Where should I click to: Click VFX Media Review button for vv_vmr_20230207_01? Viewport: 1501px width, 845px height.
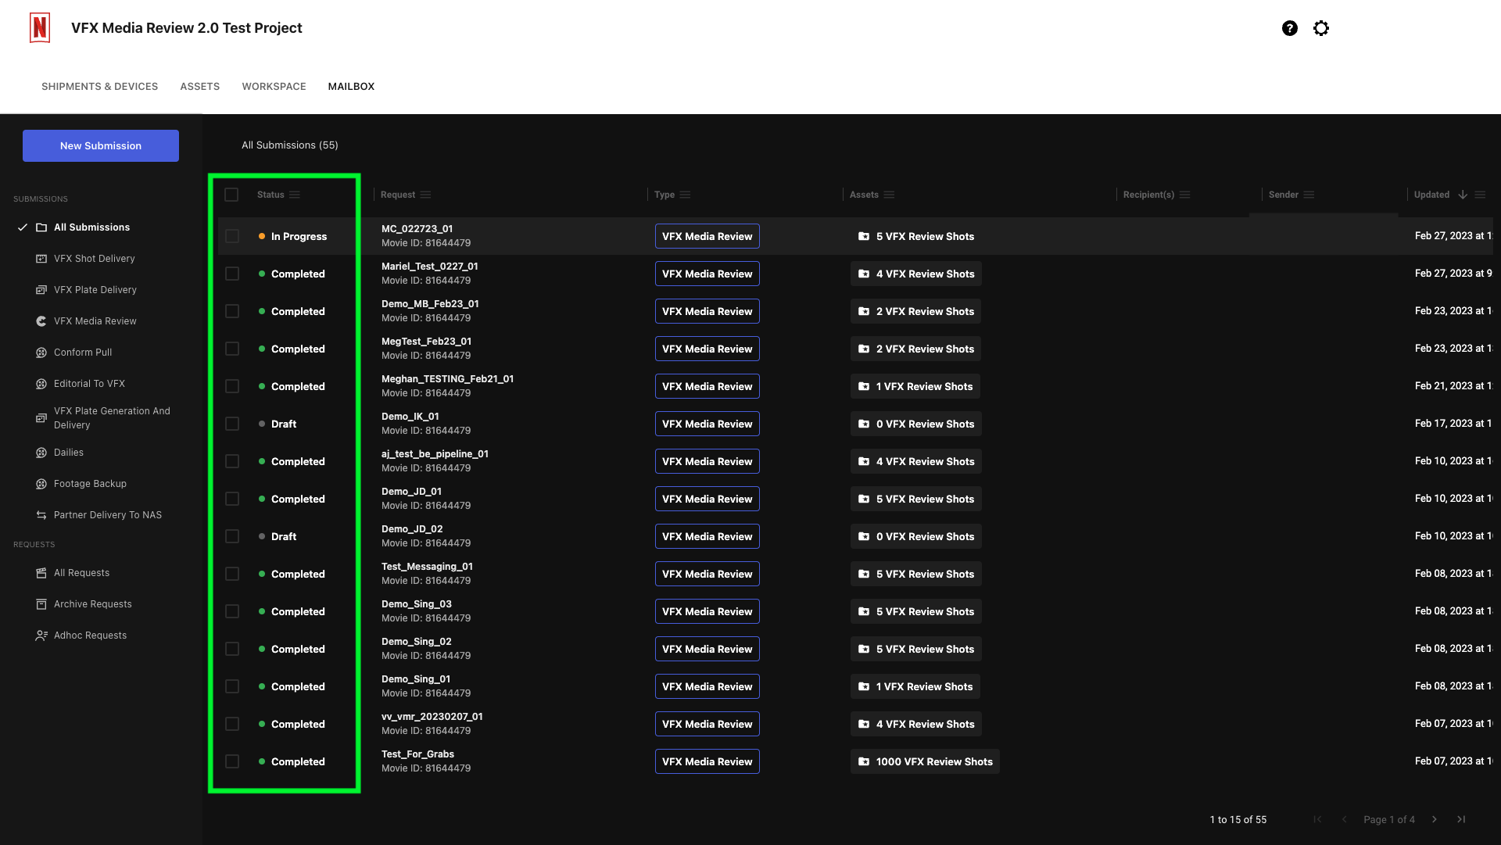point(707,724)
